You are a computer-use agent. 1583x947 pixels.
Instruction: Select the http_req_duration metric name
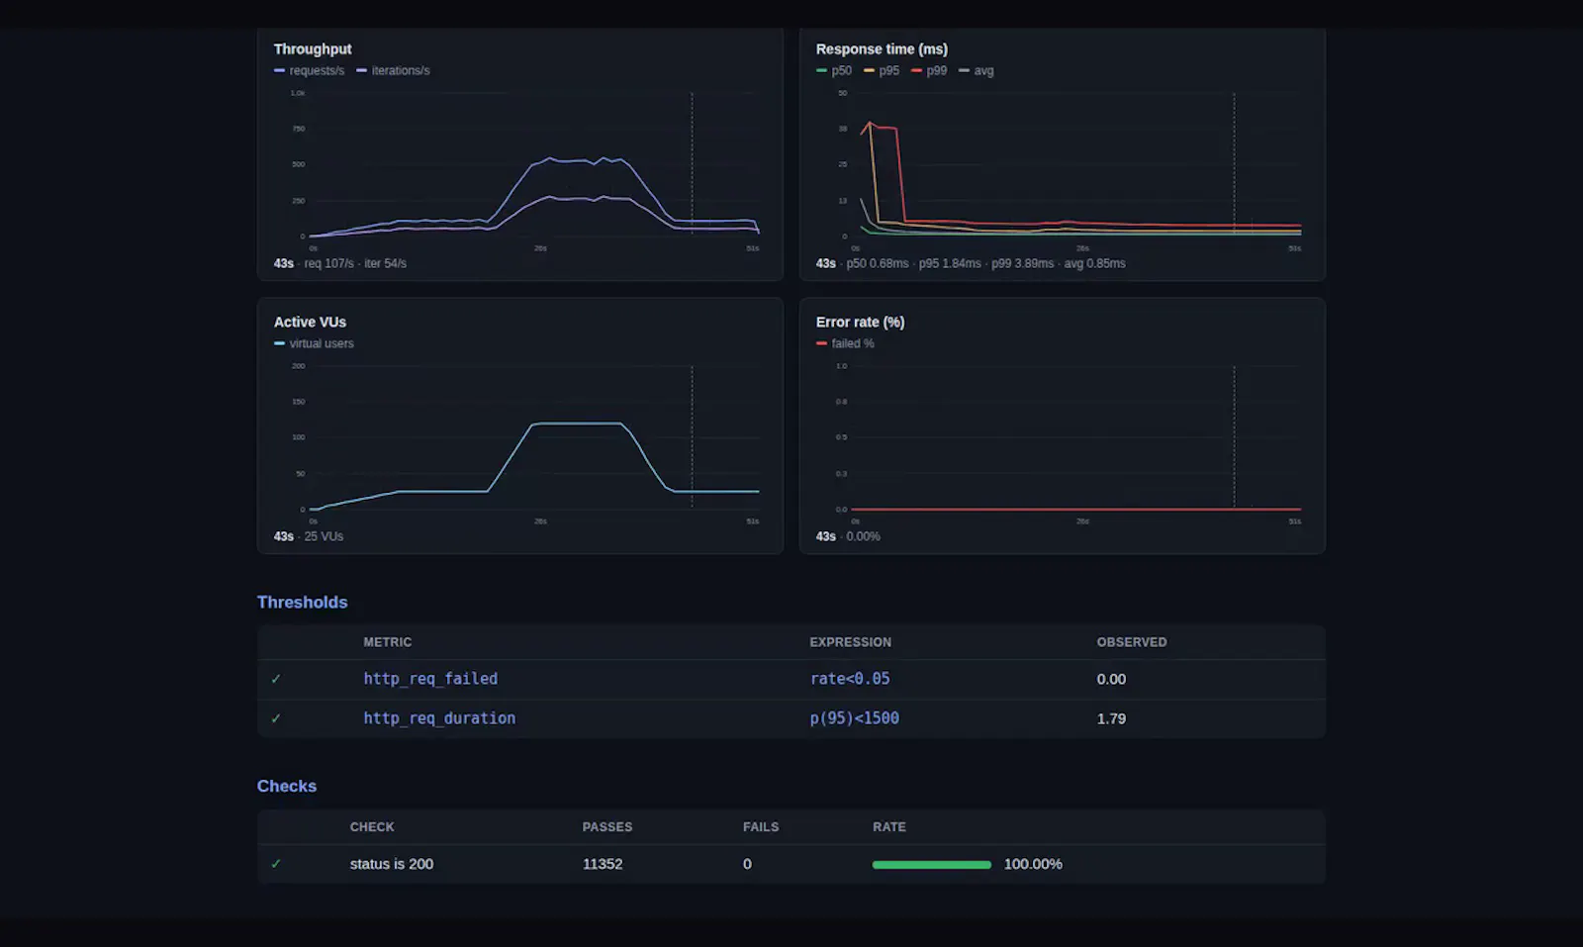(x=439, y=718)
